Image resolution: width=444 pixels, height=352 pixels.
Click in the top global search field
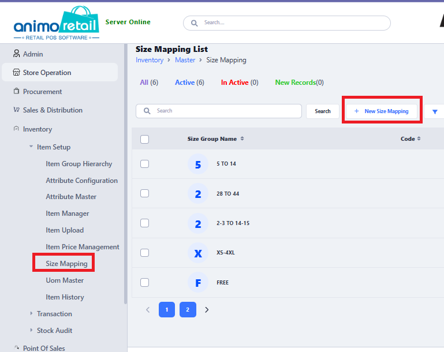[287, 23]
